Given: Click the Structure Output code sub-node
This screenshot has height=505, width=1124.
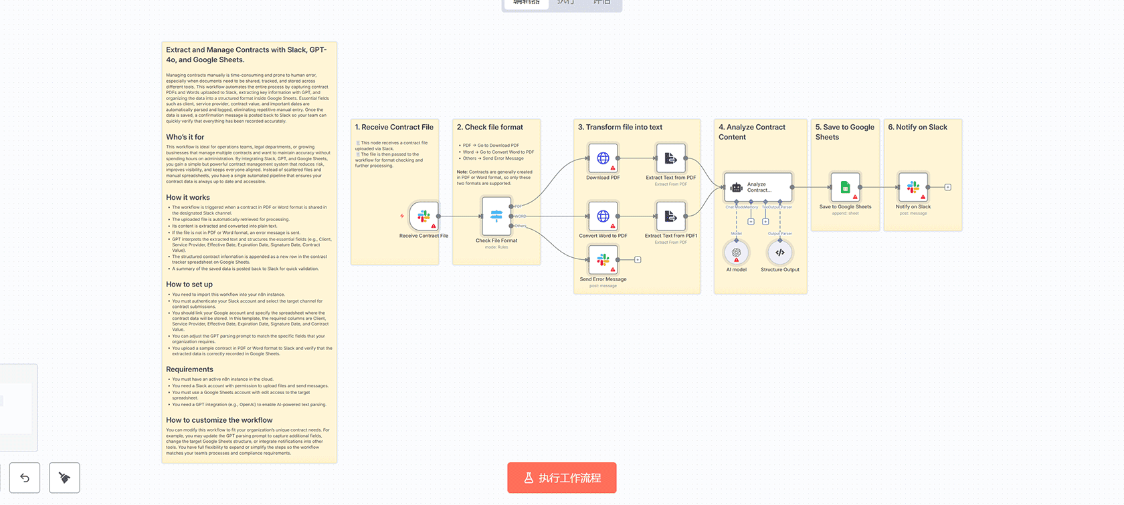Looking at the screenshot, I should tap(779, 253).
